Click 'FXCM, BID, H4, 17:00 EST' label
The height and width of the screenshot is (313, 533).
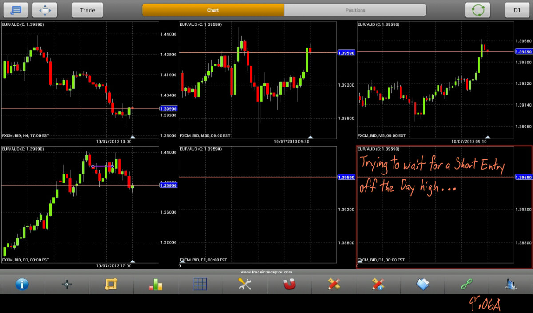[26, 135]
